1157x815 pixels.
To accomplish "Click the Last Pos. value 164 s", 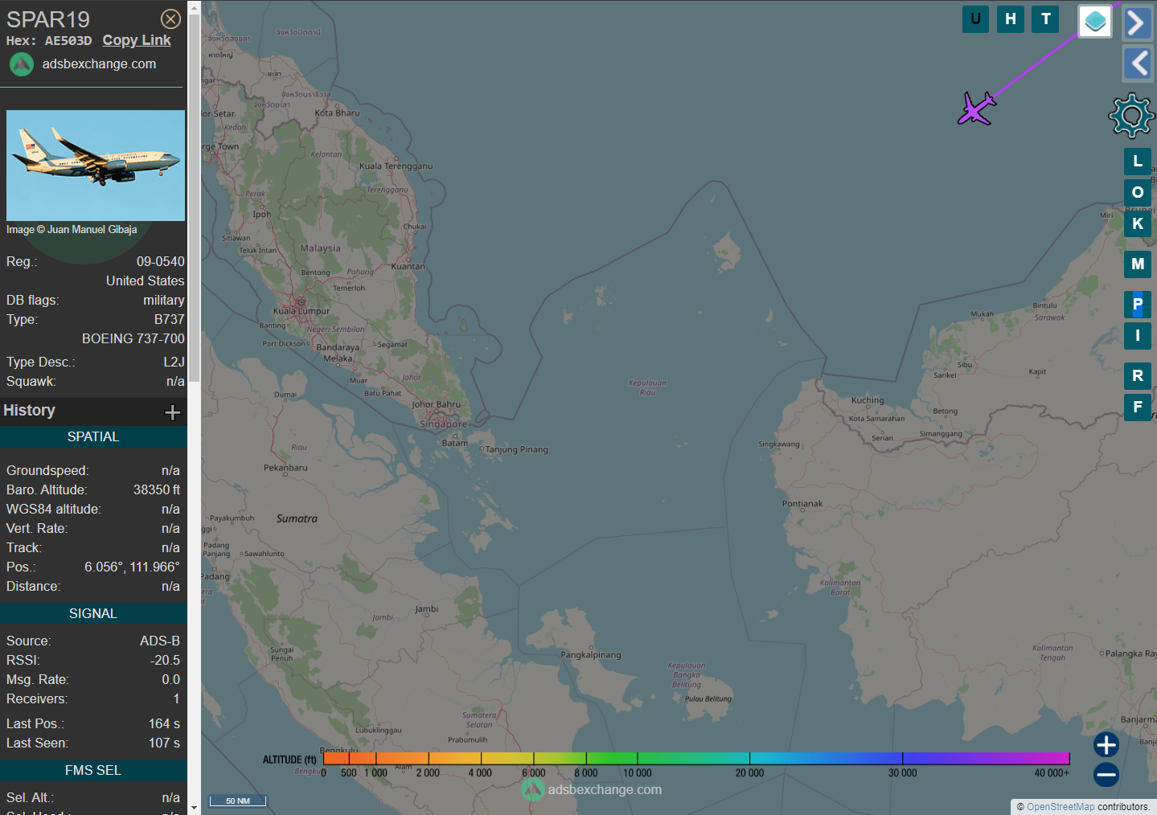I will tap(164, 723).
